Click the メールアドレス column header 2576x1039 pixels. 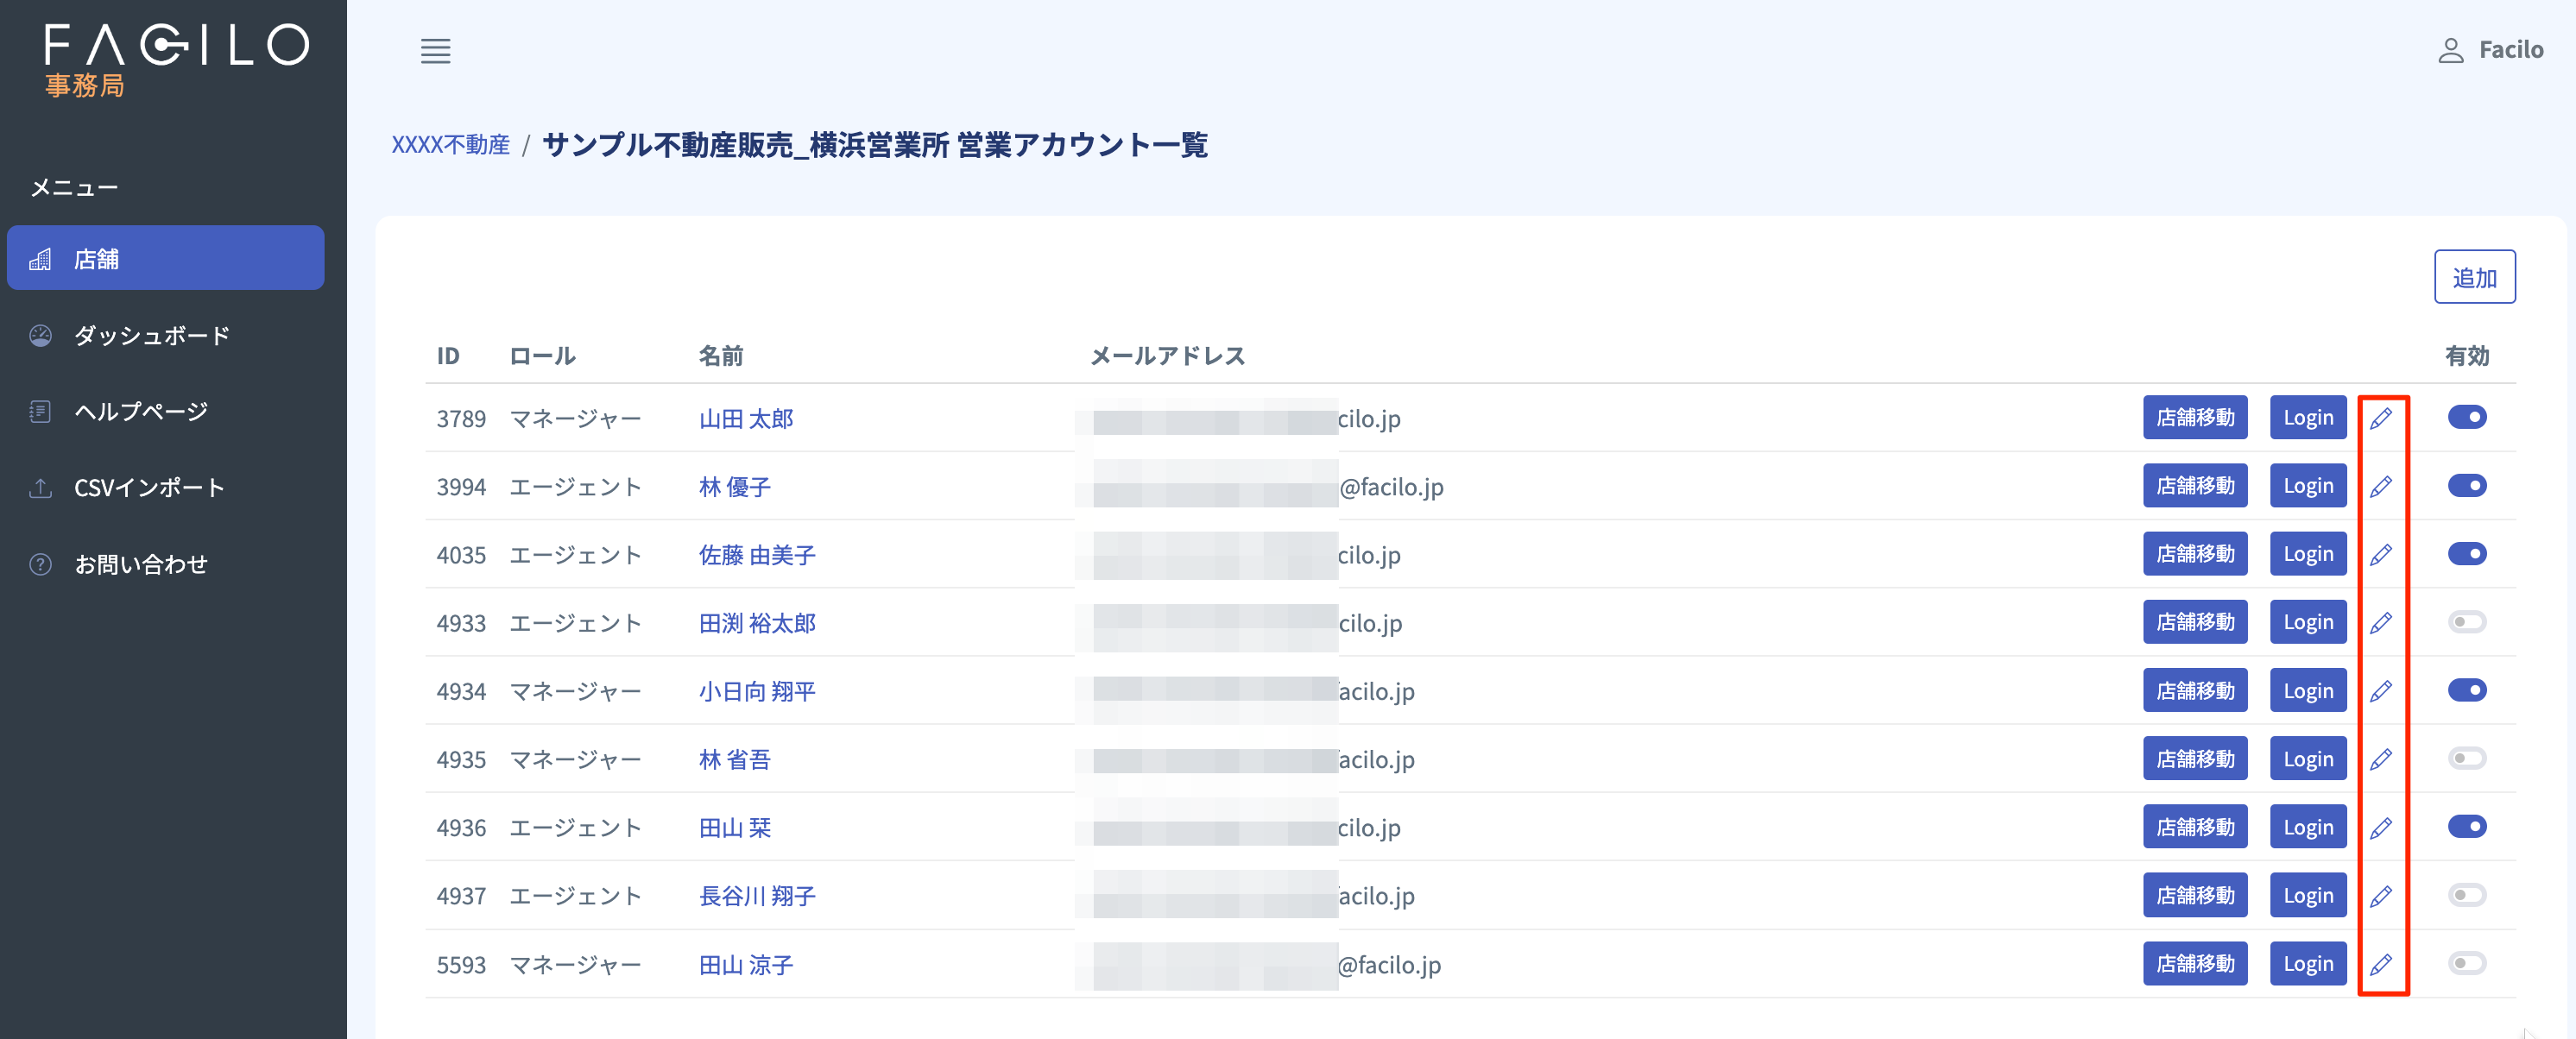point(1167,356)
